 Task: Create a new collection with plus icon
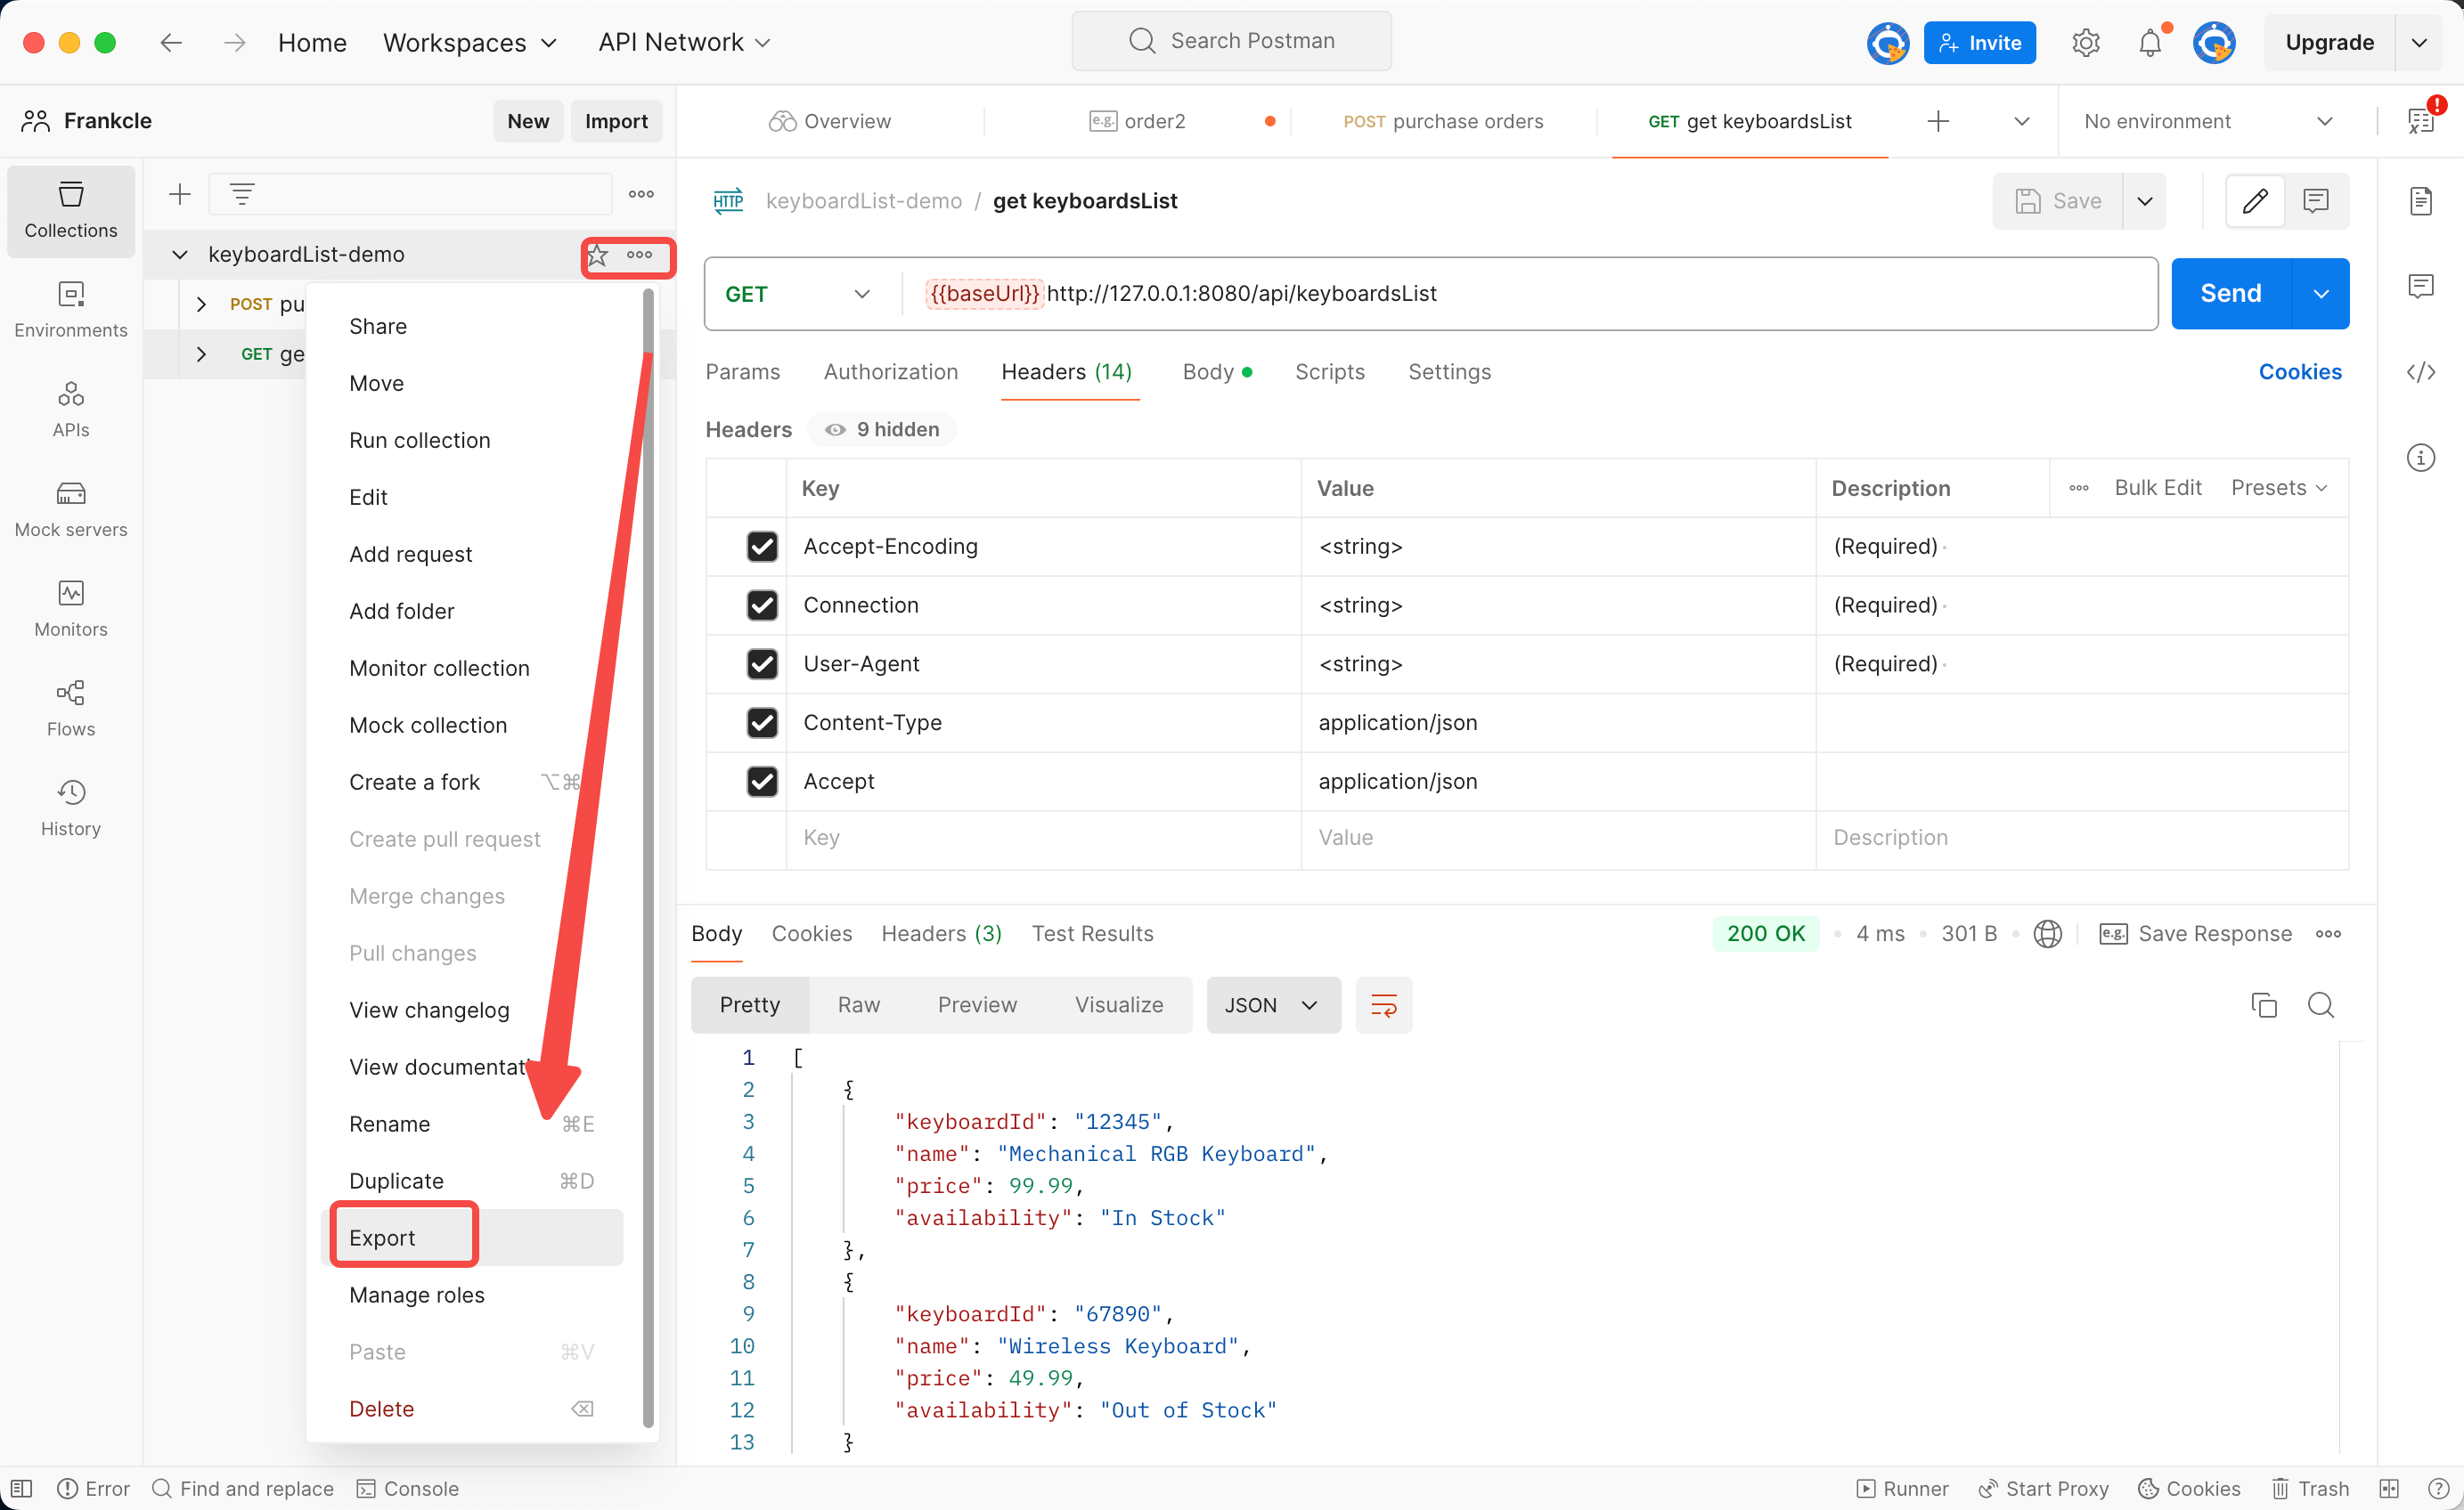(180, 194)
